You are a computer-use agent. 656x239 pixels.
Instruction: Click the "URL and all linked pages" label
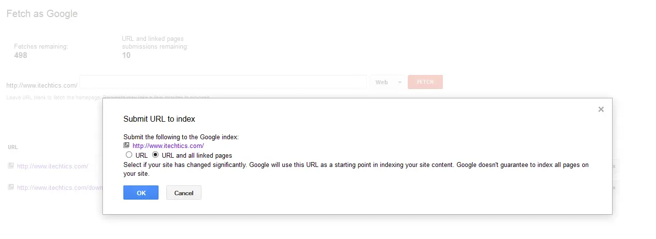click(197, 155)
